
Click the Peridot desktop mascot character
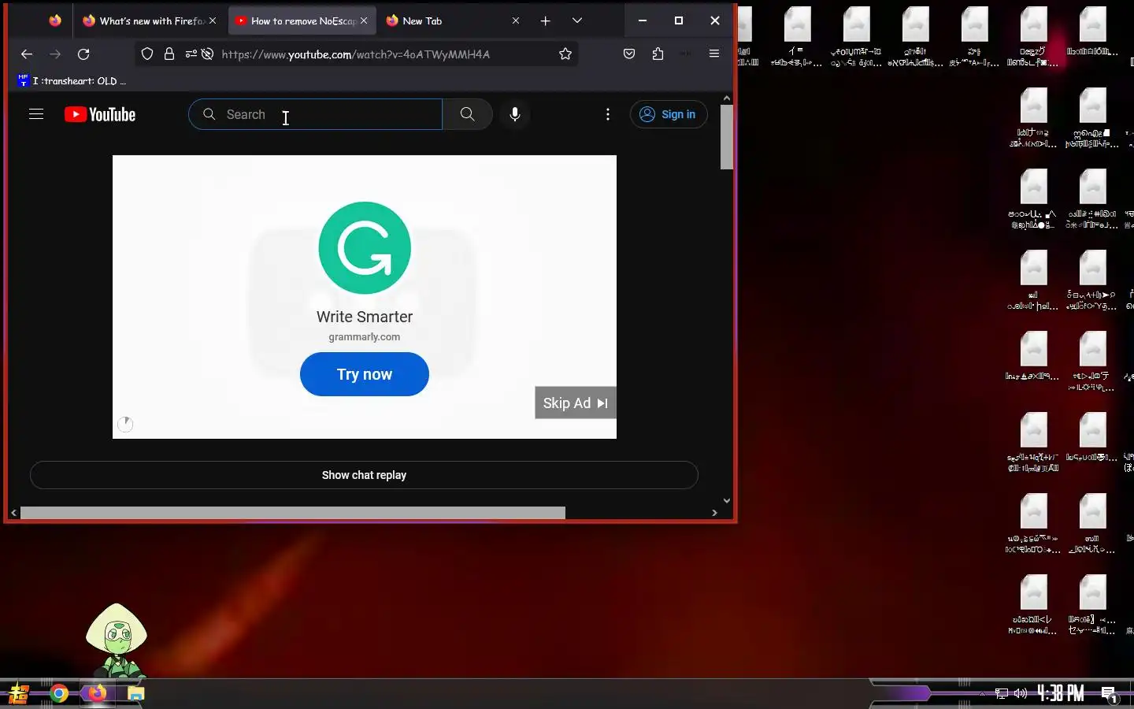click(117, 640)
